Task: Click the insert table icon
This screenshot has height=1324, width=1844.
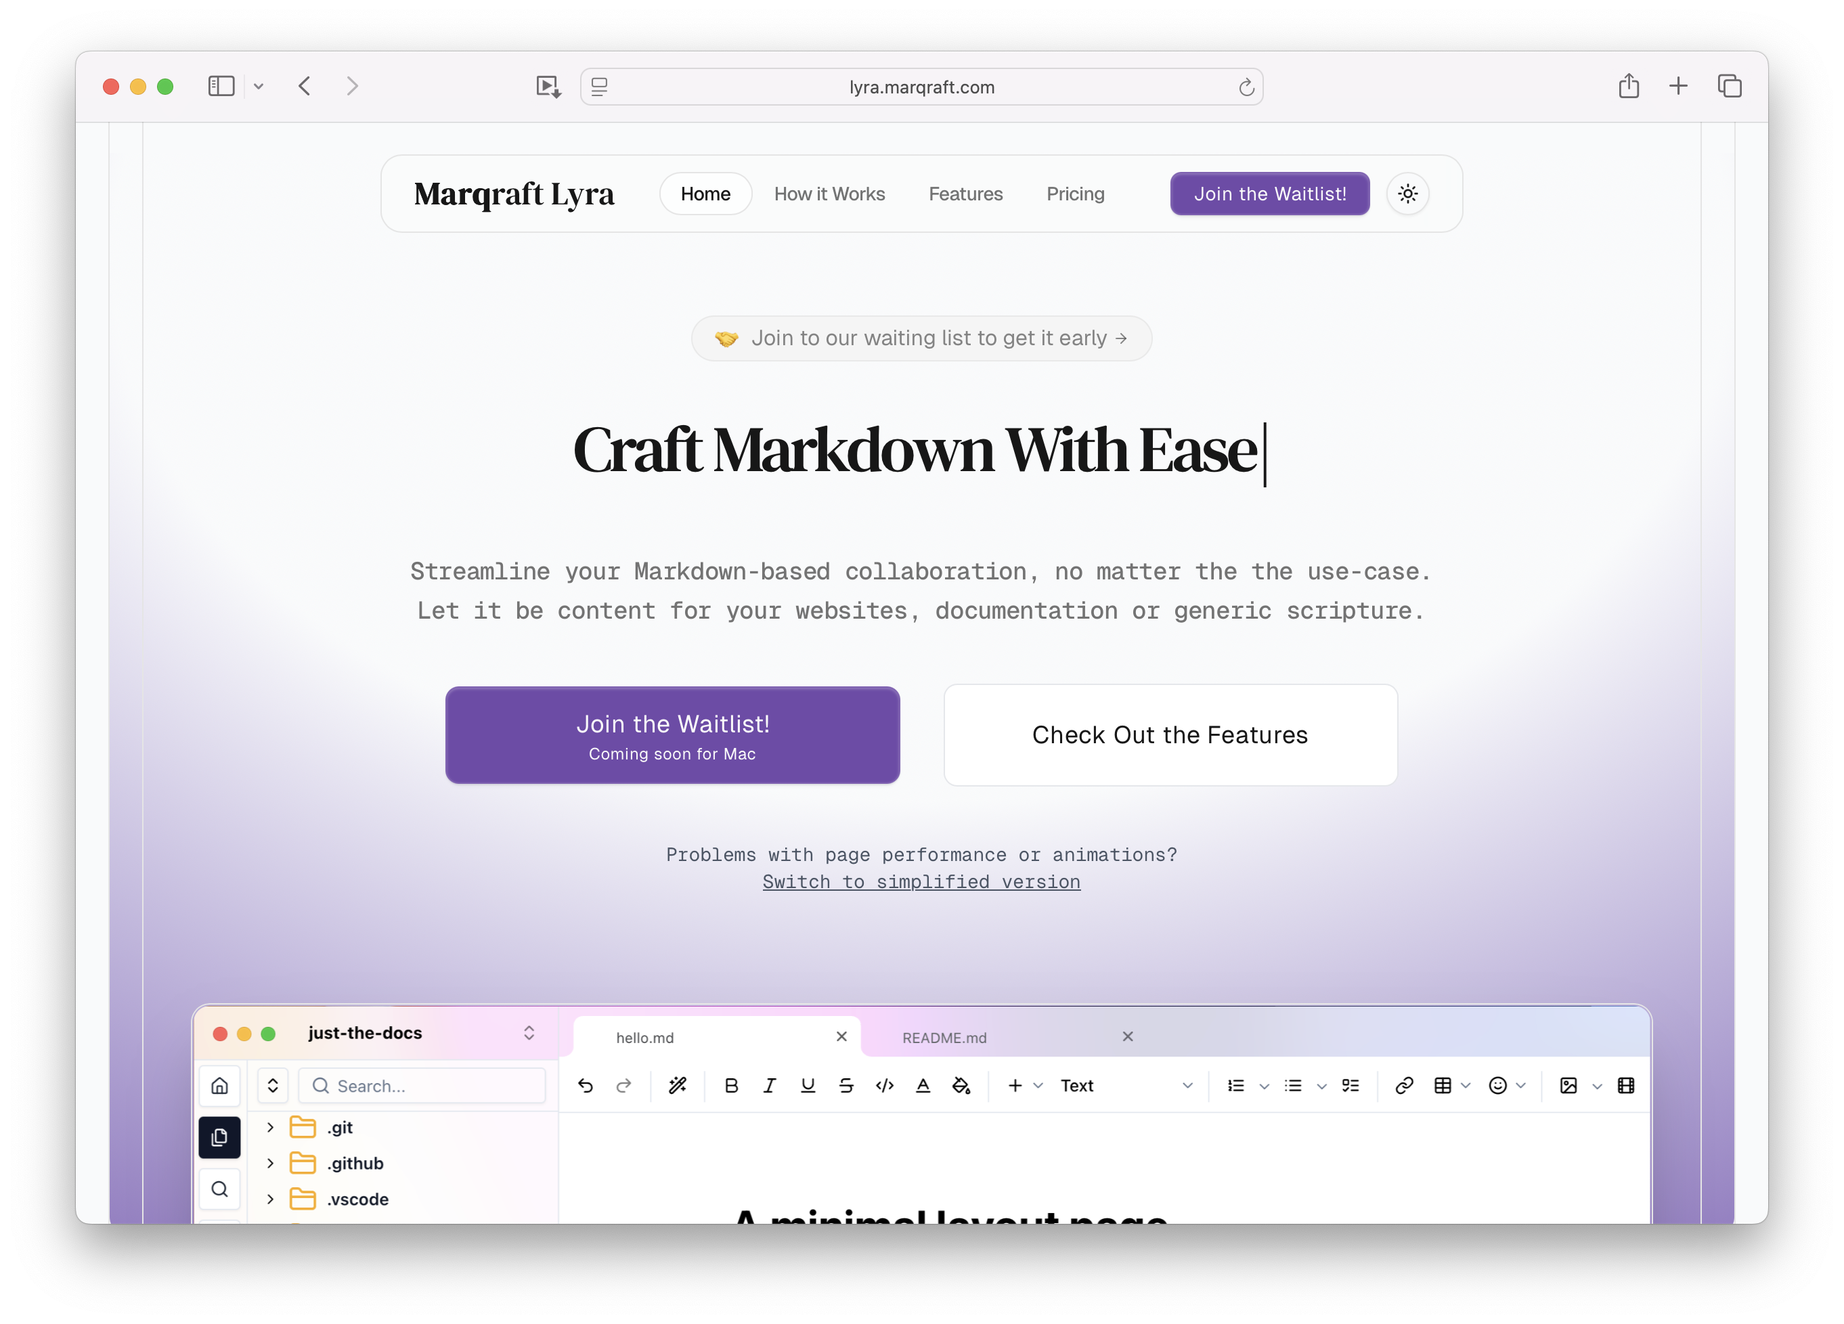Action: pyautogui.click(x=1443, y=1086)
